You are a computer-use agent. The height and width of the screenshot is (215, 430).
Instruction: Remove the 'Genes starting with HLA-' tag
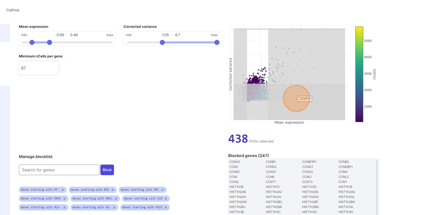pyautogui.click(x=64, y=207)
